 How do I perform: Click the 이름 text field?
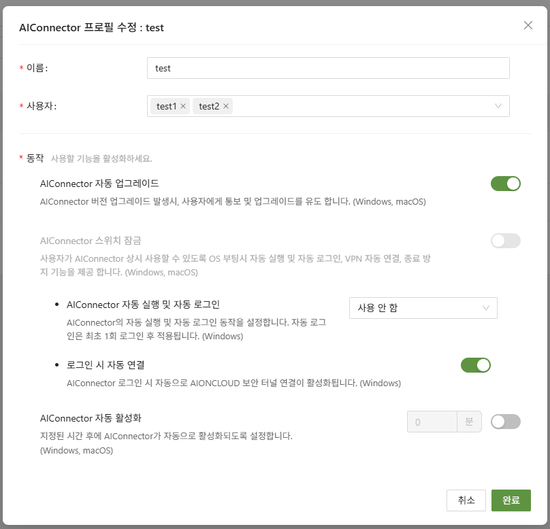328,68
